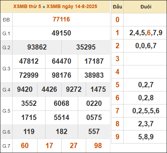This screenshot has width=167, height=153.
Task: Select G.3 number 38983
Action: [x=94, y=75]
